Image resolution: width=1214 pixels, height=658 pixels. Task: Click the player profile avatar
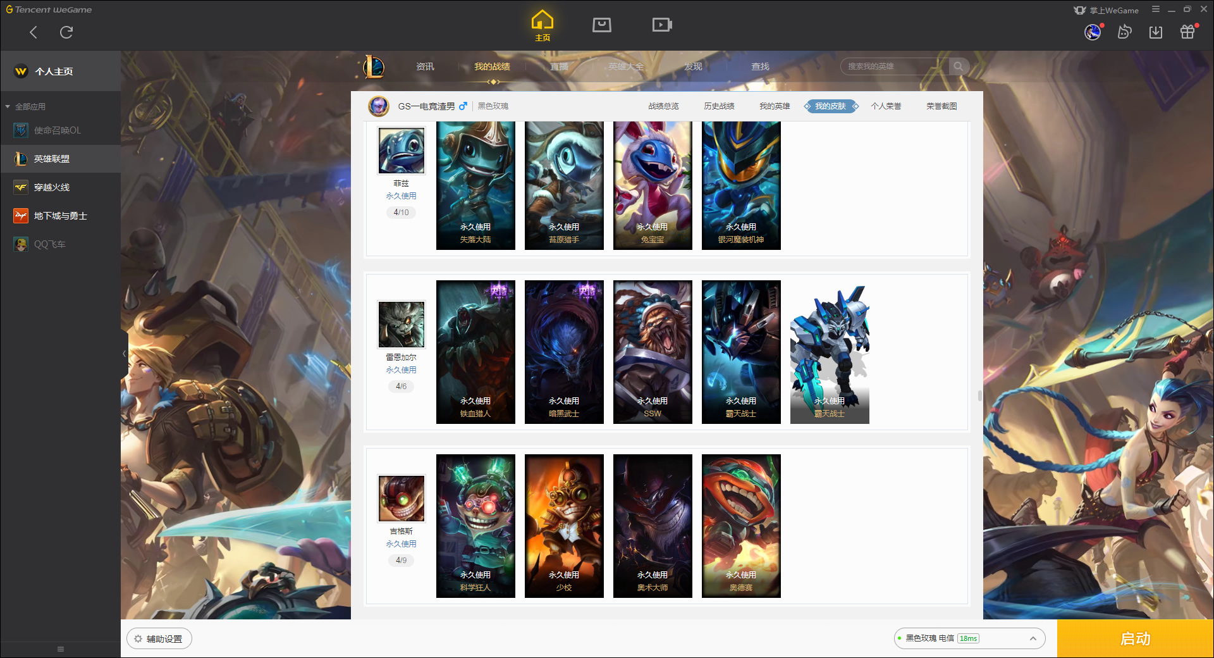(x=379, y=106)
